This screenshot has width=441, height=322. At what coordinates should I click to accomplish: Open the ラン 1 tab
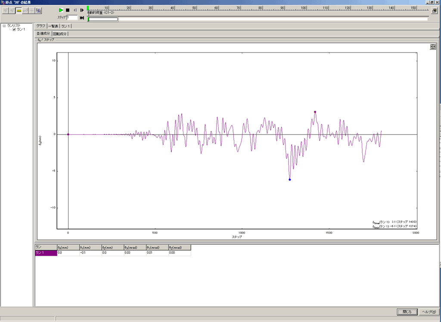(66, 26)
